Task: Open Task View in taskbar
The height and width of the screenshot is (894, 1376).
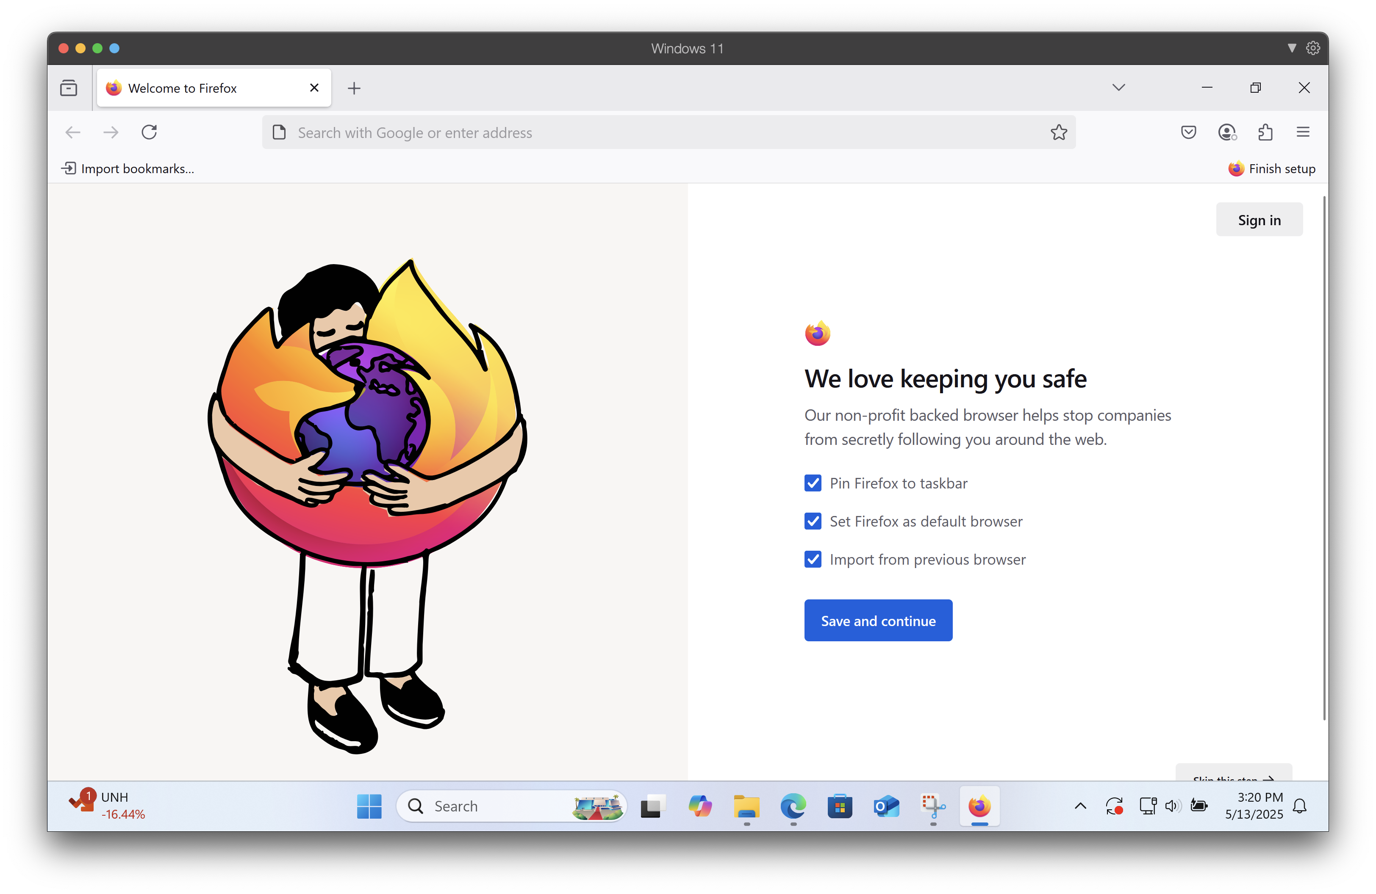Action: point(653,806)
